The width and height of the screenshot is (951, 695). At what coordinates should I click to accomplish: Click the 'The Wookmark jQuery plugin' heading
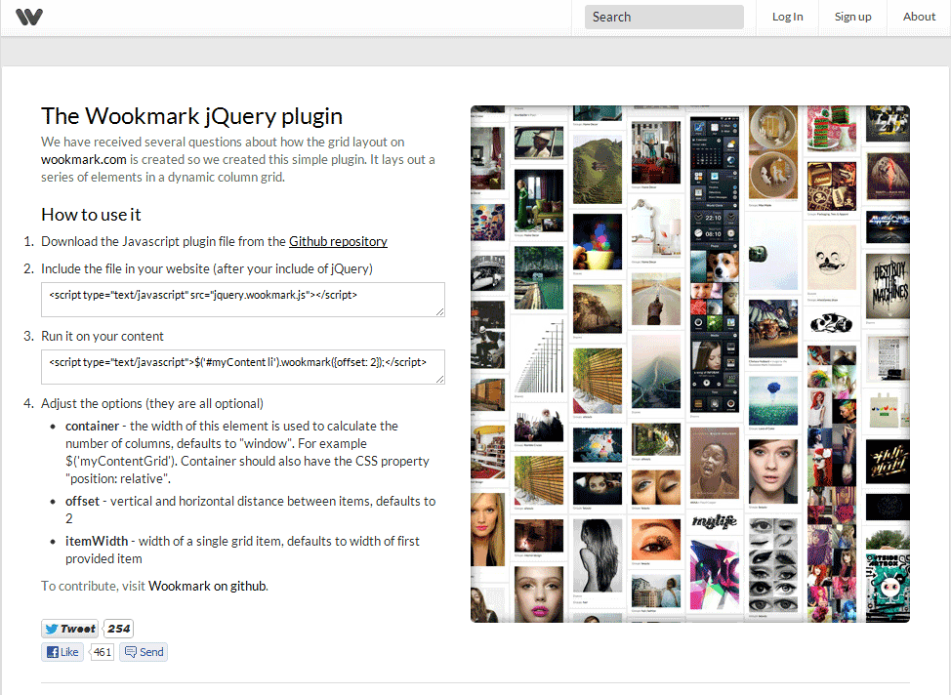[191, 116]
